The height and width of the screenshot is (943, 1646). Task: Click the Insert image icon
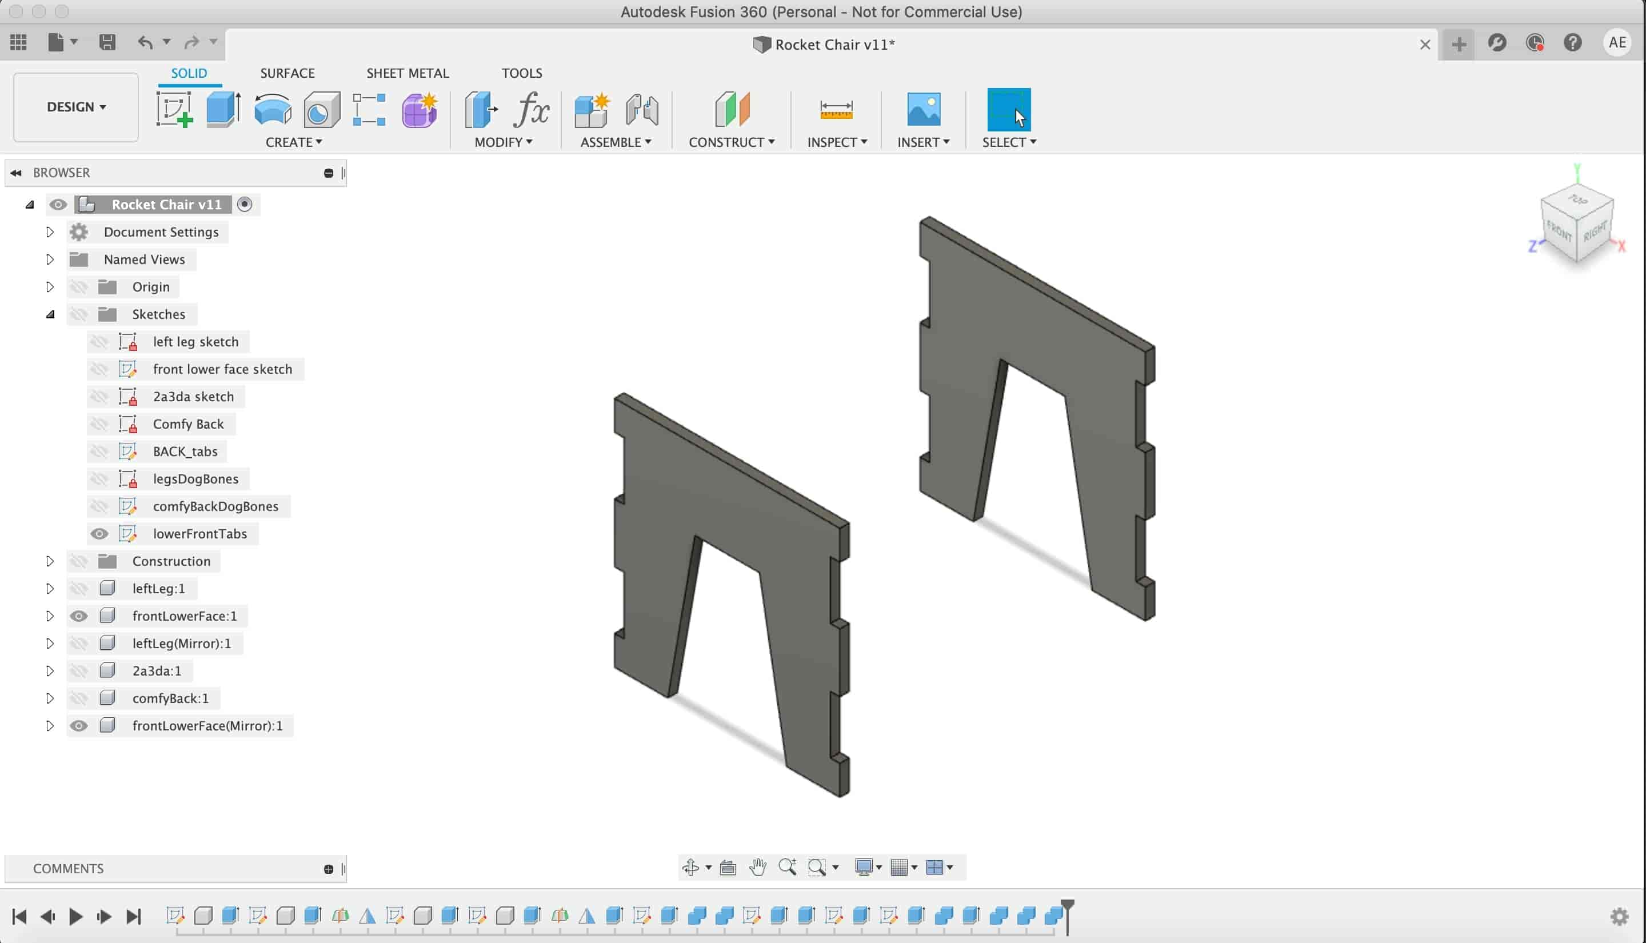click(x=924, y=110)
